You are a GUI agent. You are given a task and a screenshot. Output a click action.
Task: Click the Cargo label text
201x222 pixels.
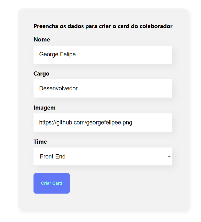(x=41, y=73)
